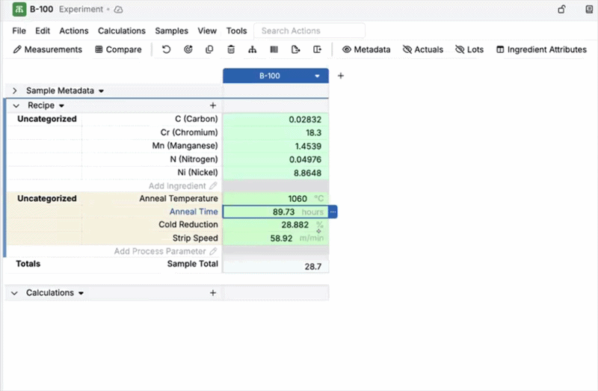Collapse the Recipe section chevron
This screenshot has height=391, width=598.
[16, 105]
